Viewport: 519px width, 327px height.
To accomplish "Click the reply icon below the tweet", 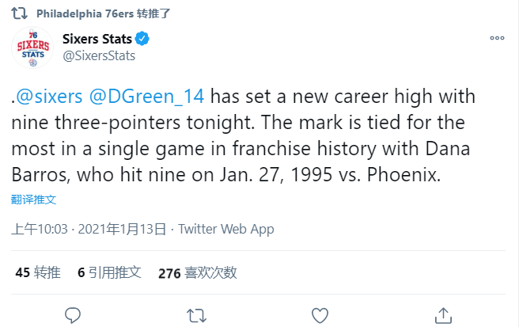I will 73,315.
